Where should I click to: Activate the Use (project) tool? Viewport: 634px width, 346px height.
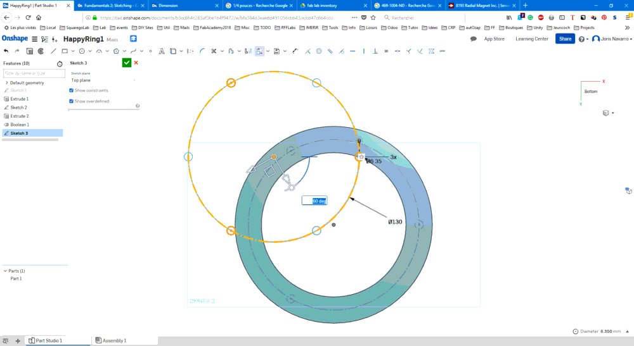tap(173, 51)
